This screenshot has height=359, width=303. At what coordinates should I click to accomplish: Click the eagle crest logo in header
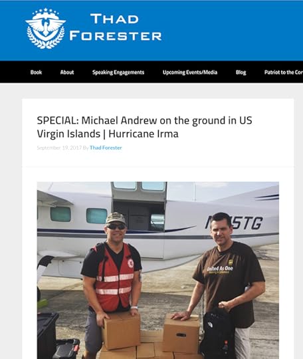coord(46,29)
